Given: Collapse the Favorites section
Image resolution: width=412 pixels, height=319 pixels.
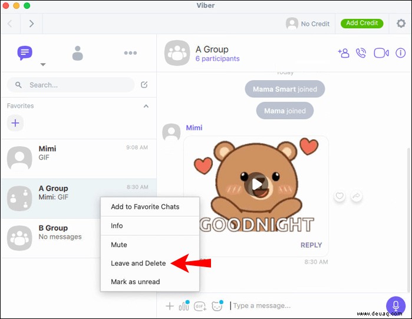Looking at the screenshot, I should (x=146, y=106).
